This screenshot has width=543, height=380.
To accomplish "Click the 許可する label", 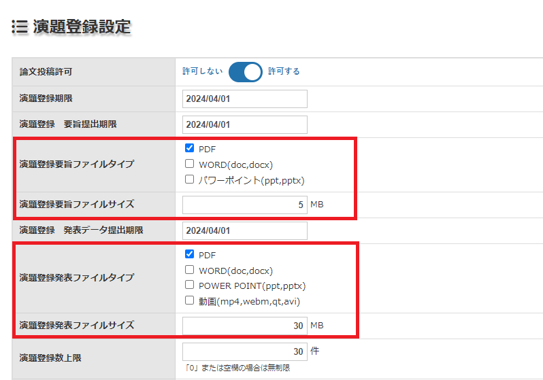I will click(x=284, y=71).
